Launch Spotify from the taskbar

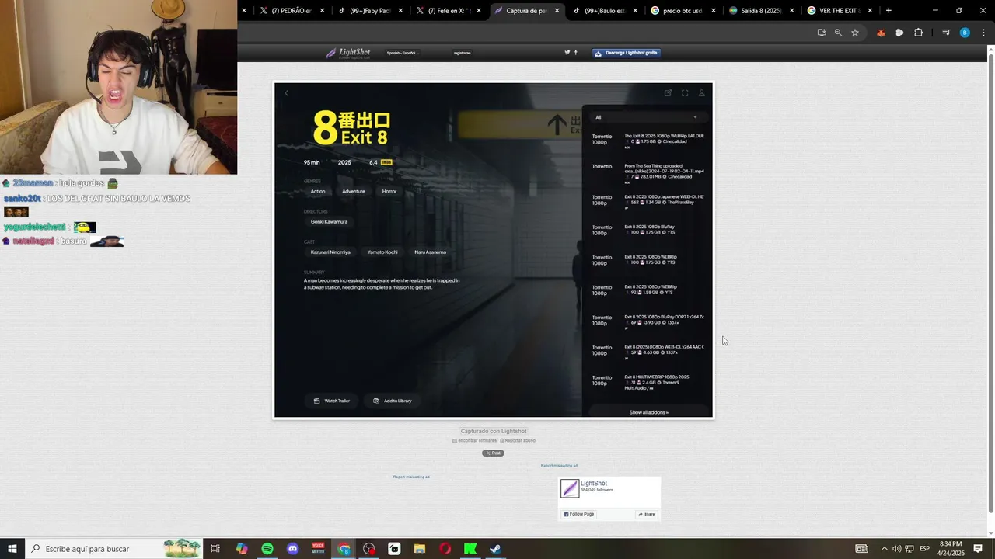pyautogui.click(x=267, y=549)
